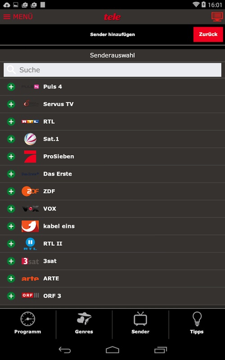Add kabel eins using green plus
Screen dimensions: 225x360
pyautogui.click(x=11, y=226)
